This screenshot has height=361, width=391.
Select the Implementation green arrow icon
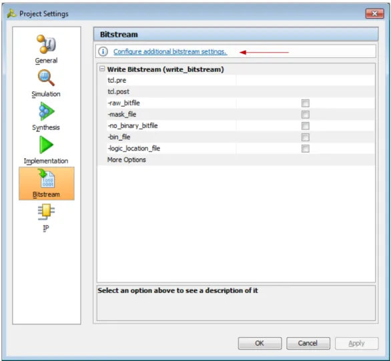[x=47, y=145]
